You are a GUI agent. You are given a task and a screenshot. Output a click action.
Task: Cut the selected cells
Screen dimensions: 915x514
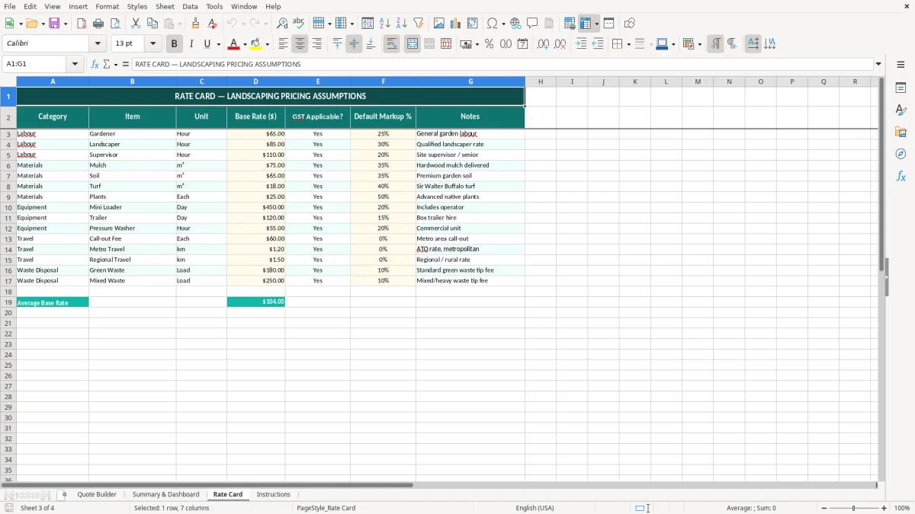click(x=136, y=24)
